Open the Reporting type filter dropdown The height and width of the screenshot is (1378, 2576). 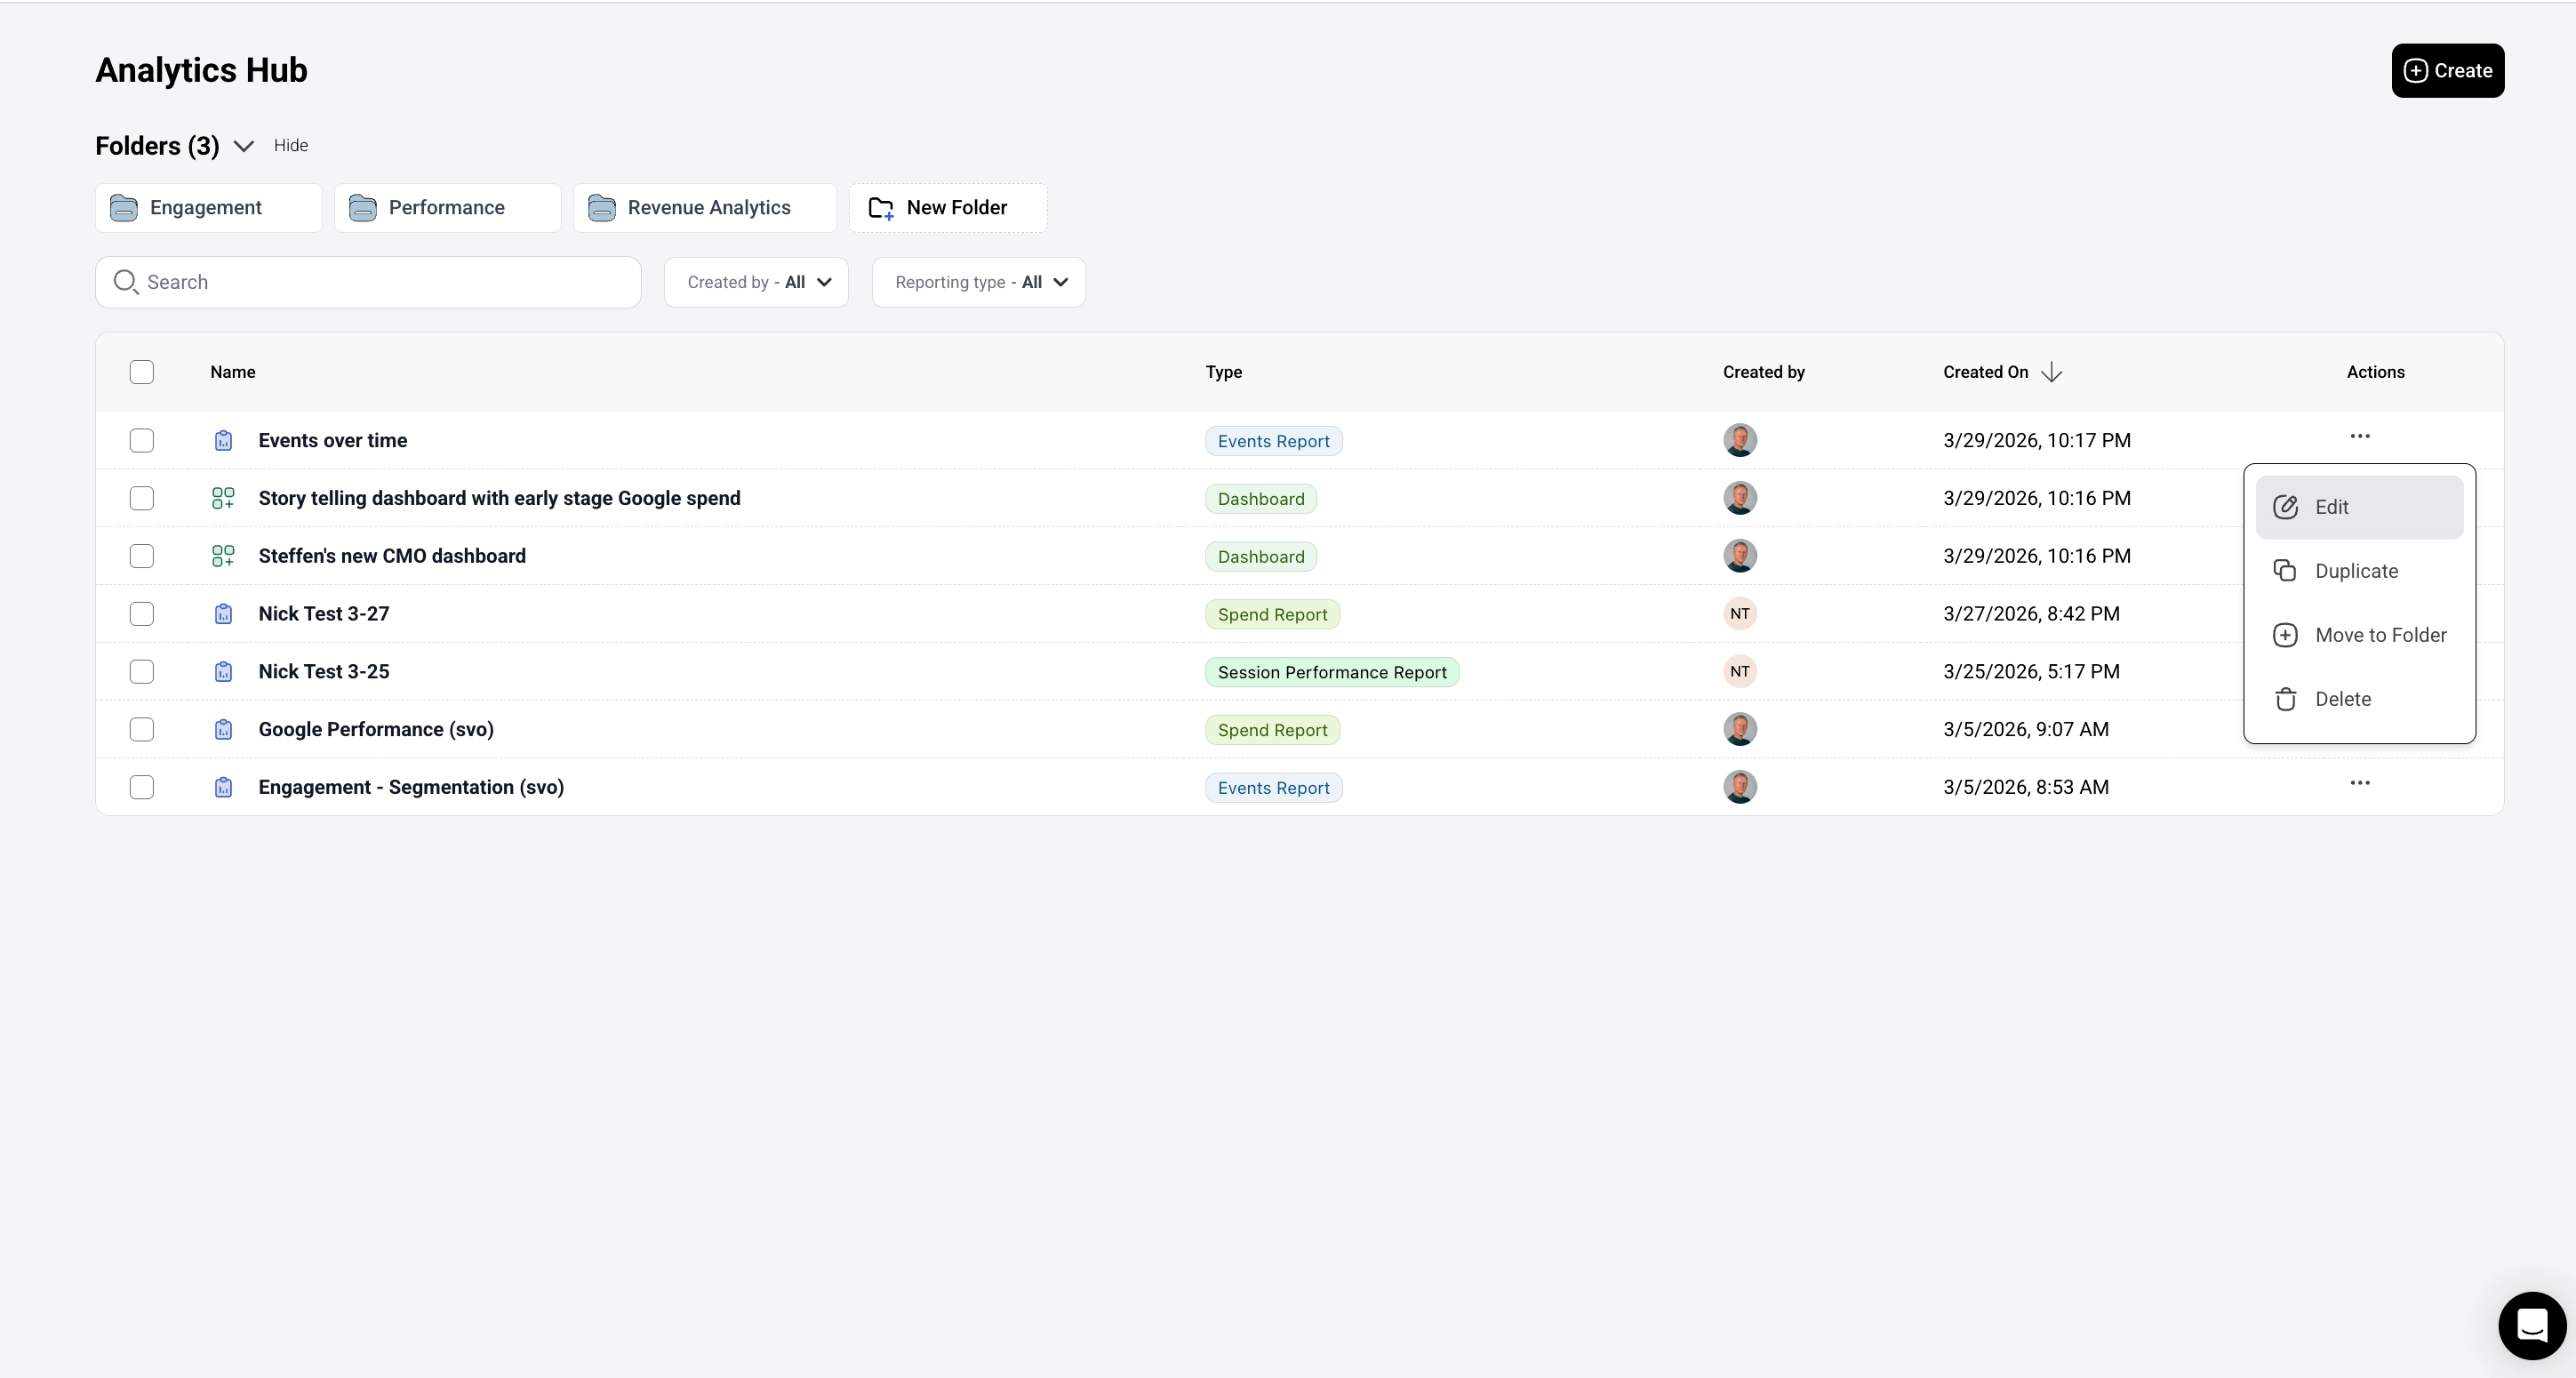pos(978,282)
